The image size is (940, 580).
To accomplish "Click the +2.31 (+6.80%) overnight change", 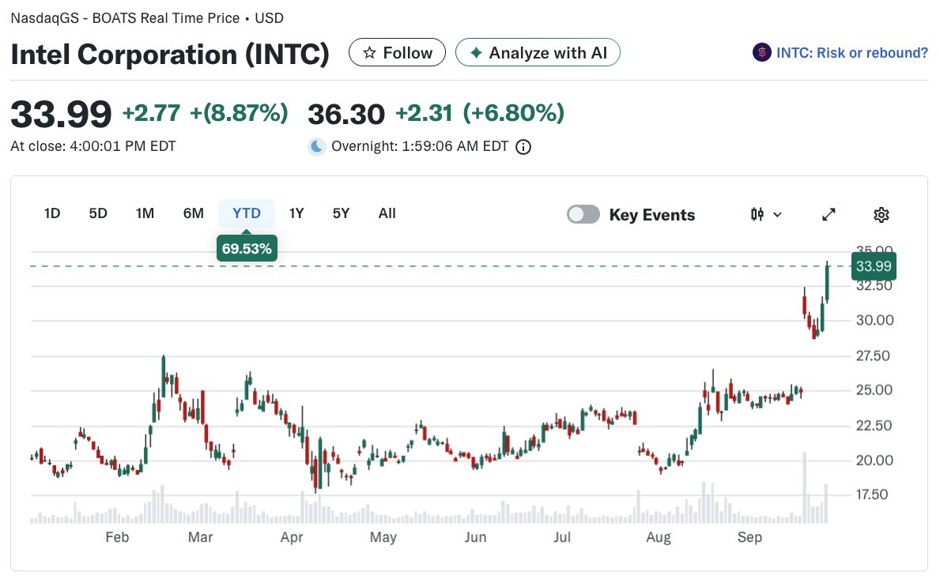I will click(x=480, y=113).
